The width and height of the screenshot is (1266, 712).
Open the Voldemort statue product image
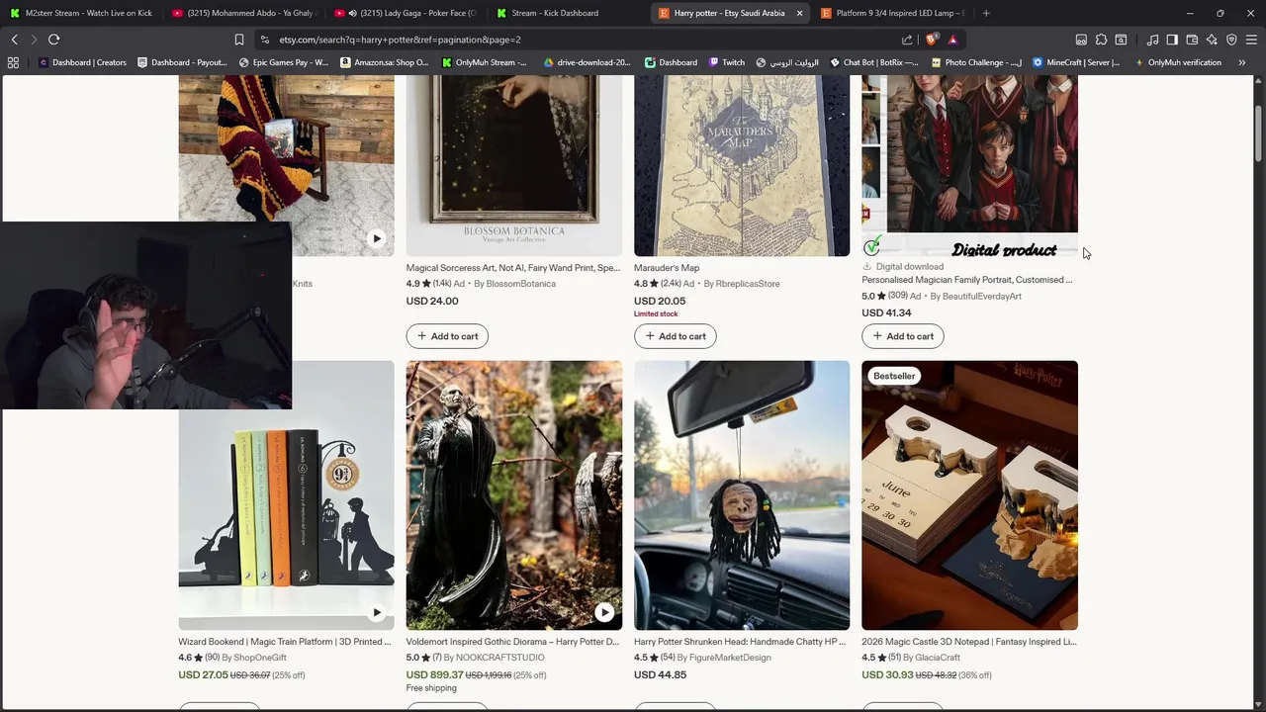click(514, 495)
